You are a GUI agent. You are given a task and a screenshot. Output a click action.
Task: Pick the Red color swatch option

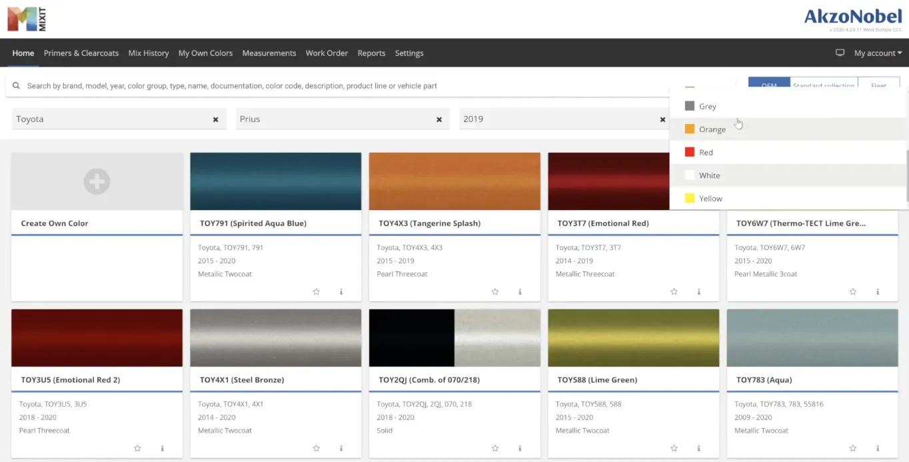pos(705,153)
